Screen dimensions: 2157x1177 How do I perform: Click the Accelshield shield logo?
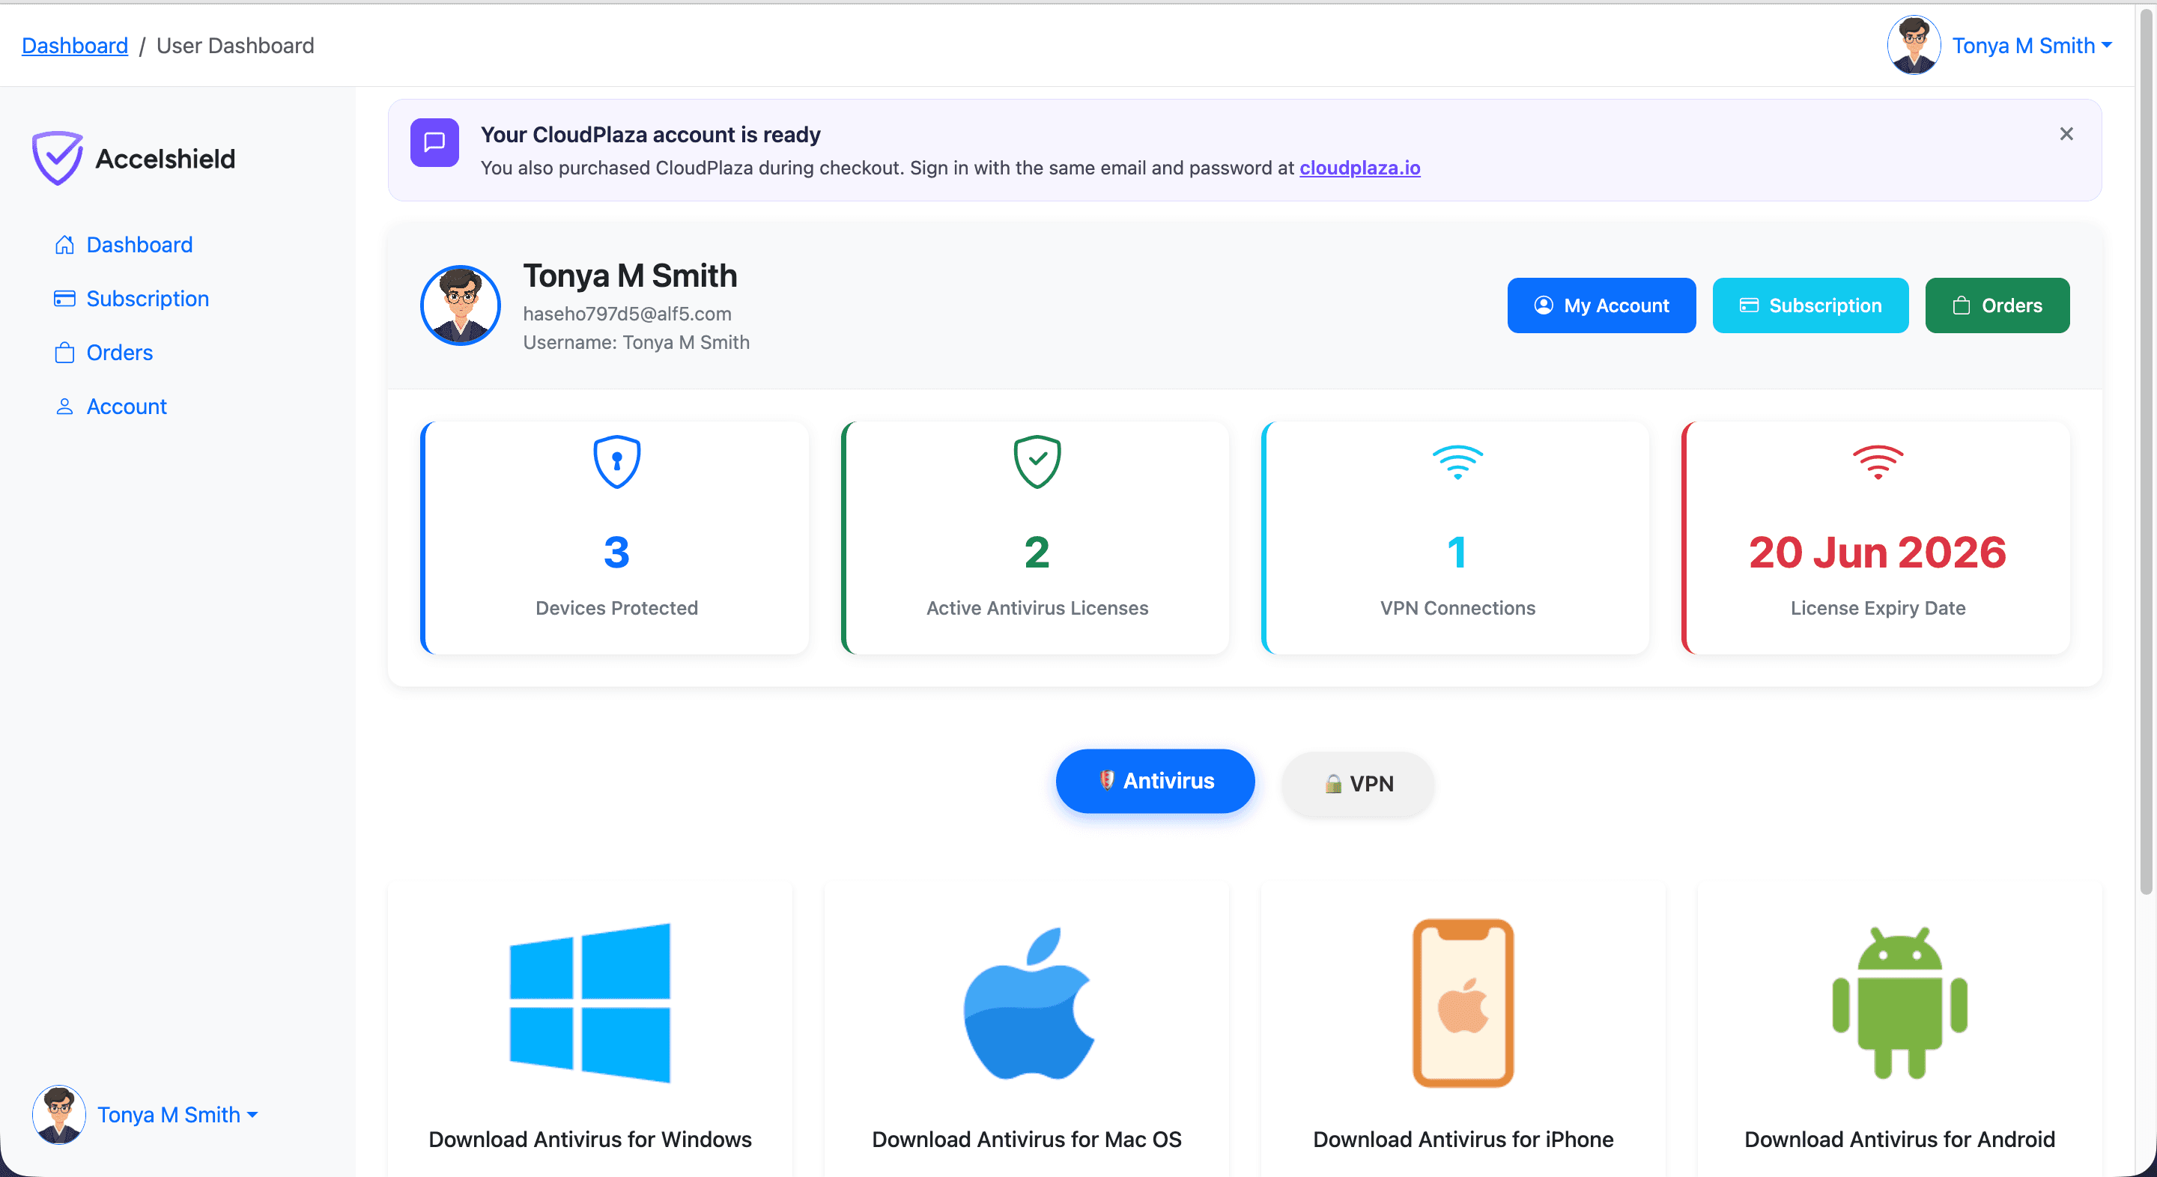click(x=57, y=157)
